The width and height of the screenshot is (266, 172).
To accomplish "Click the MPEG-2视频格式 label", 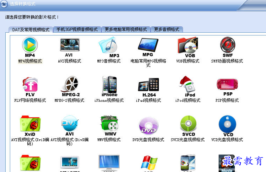I will pos(69,100).
